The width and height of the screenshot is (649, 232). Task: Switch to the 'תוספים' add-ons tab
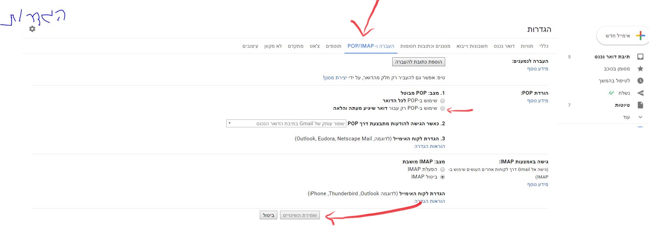point(334,46)
